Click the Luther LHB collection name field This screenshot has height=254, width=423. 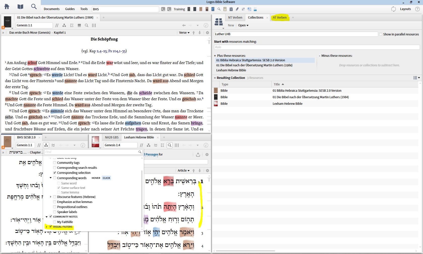[296, 34]
